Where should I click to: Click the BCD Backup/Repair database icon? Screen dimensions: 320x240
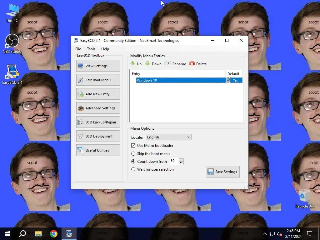[80, 122]
